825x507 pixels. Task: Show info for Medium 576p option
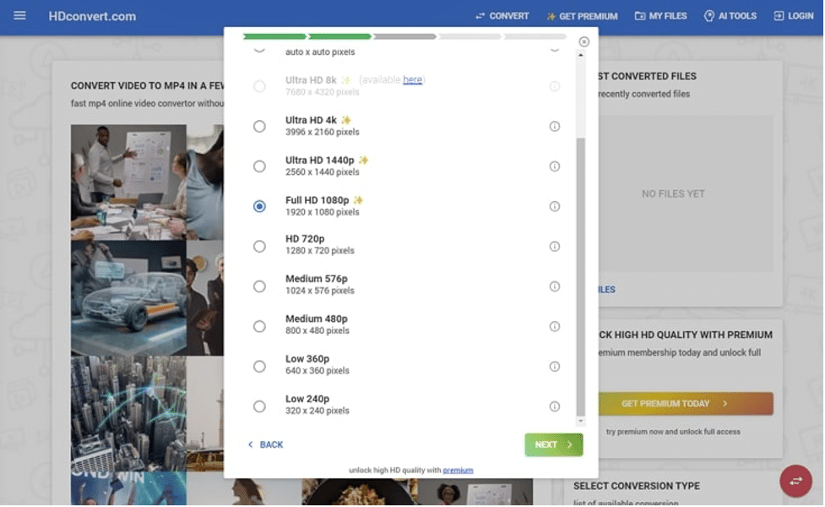(x=555, y=286)
